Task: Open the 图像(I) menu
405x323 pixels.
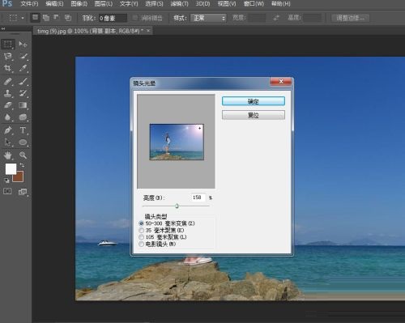Action: 79,4
